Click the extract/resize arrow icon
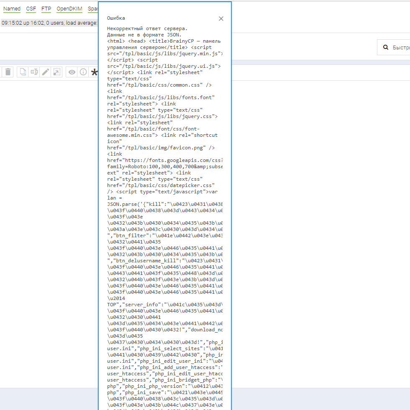Viewport: 410px width, 410px height. click(57, 72)
